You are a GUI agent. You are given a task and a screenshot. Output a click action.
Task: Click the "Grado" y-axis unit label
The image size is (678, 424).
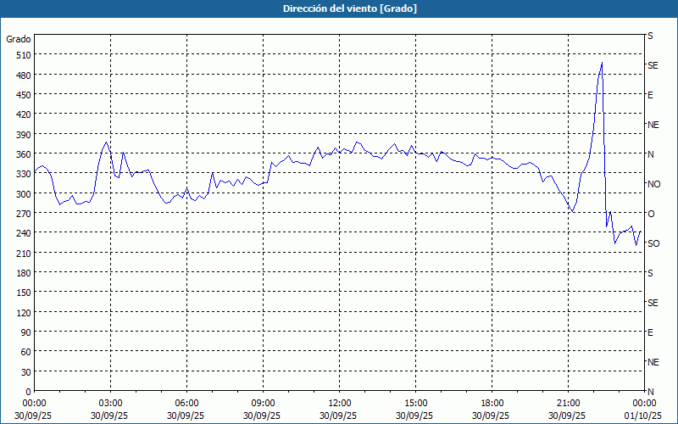pos(19,39)
